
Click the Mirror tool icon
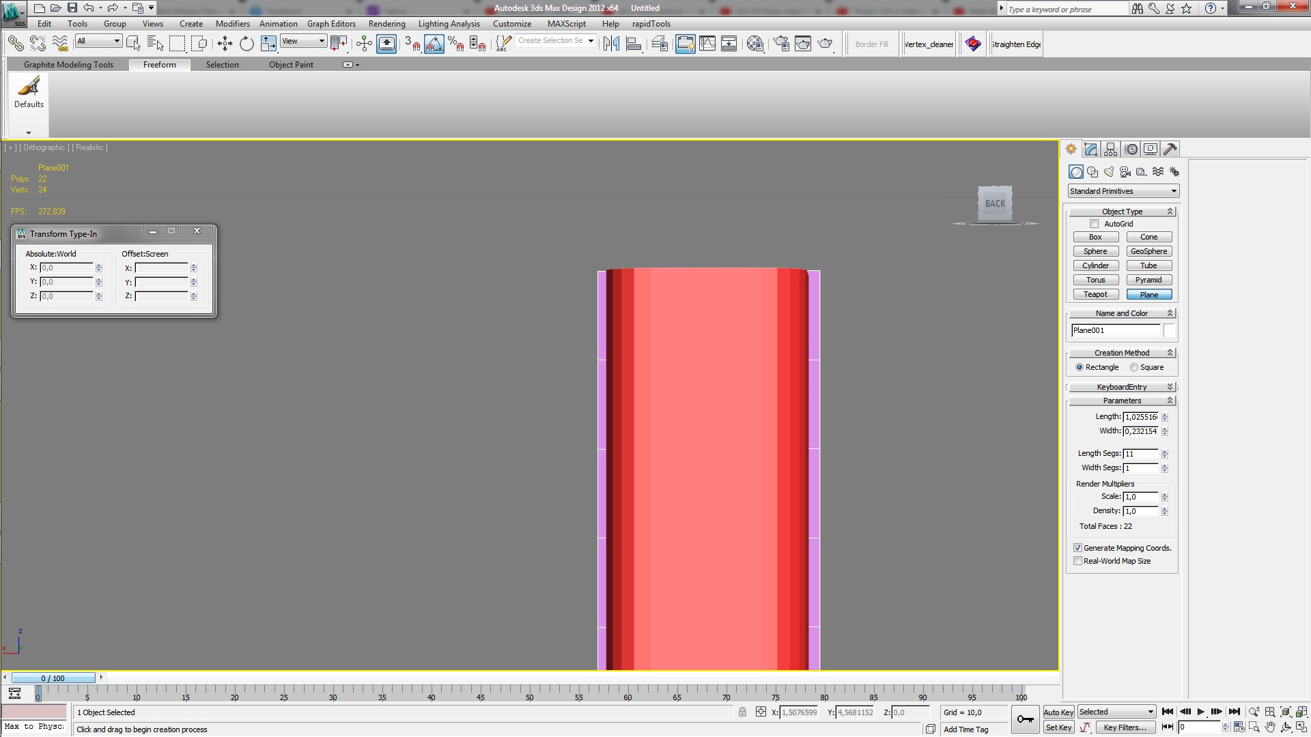(x=611, y=44)
